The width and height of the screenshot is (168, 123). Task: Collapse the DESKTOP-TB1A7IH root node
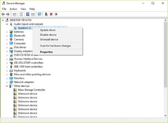(x=3, y=20)
